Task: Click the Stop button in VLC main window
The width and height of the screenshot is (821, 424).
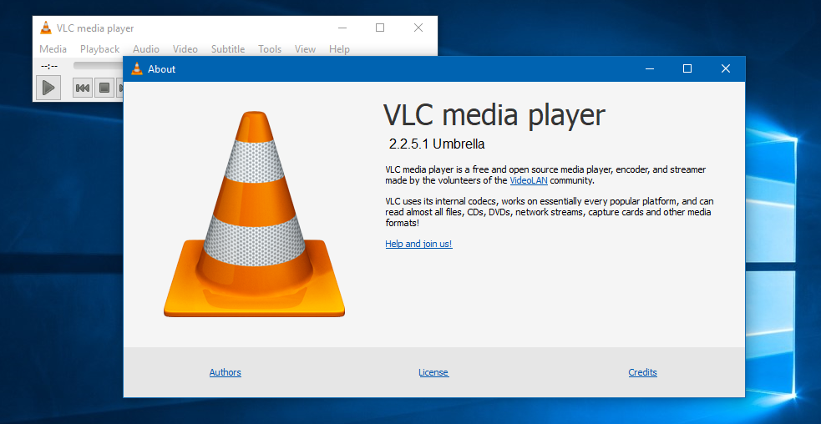Action: (104, 88)
